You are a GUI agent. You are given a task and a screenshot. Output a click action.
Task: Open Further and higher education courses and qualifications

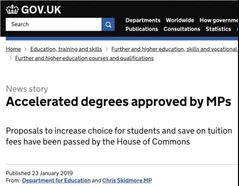point(84,58)
